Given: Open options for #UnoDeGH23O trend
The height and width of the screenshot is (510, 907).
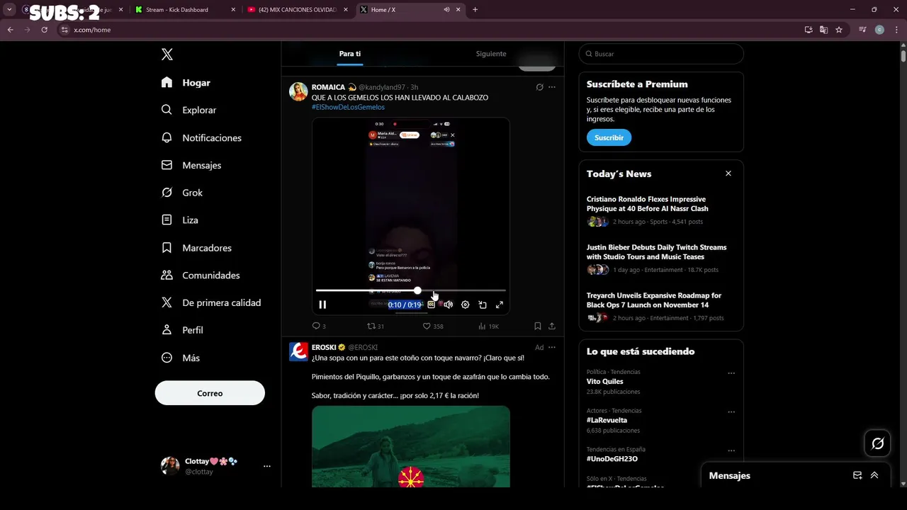Looking at the screenshot, I should (x=731, y=450).
